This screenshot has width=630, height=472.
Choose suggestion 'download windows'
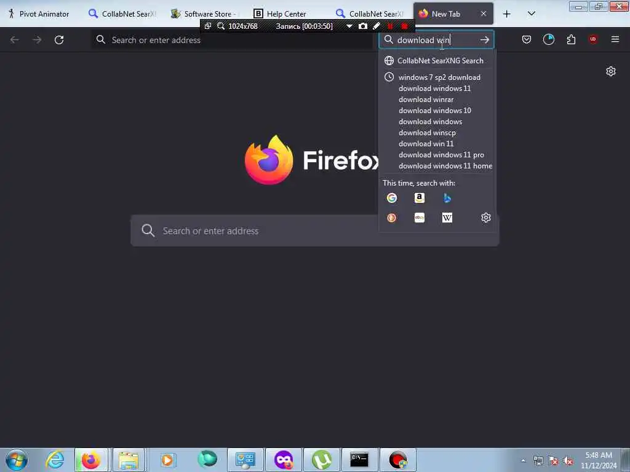coord(430,121)
